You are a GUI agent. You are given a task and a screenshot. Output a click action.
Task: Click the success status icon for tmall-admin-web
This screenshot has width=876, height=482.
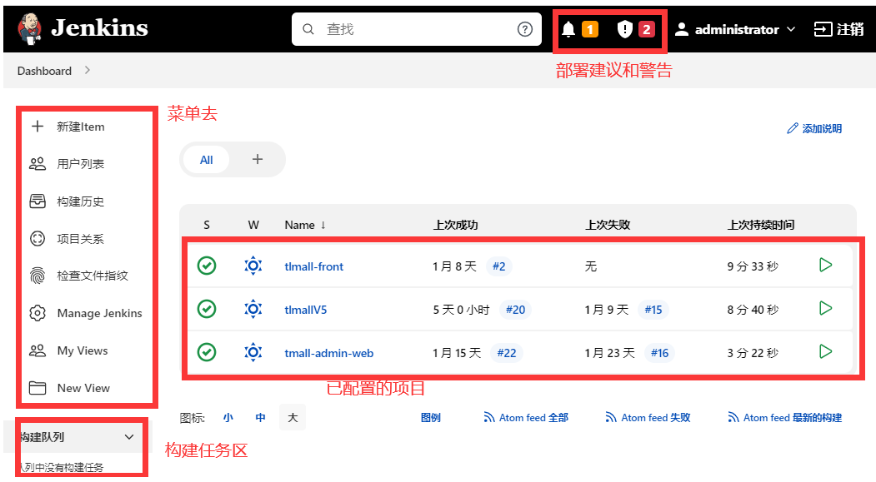[x=207, y=352]
